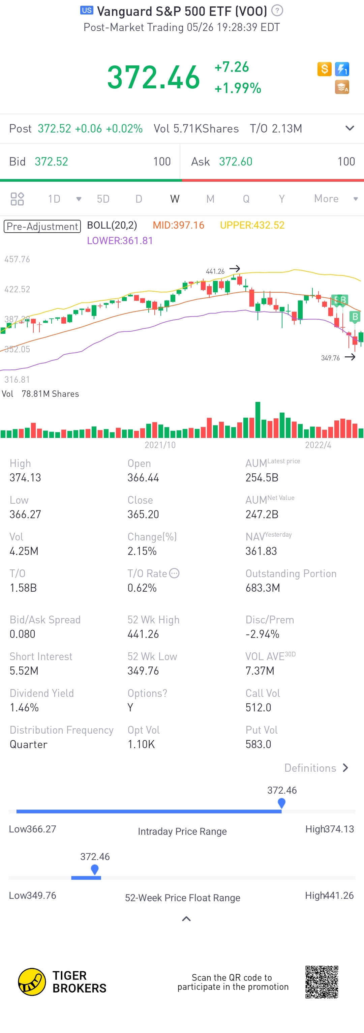
Task: Select the yearly Y chart tab
Action: click(x=282, y=199)
